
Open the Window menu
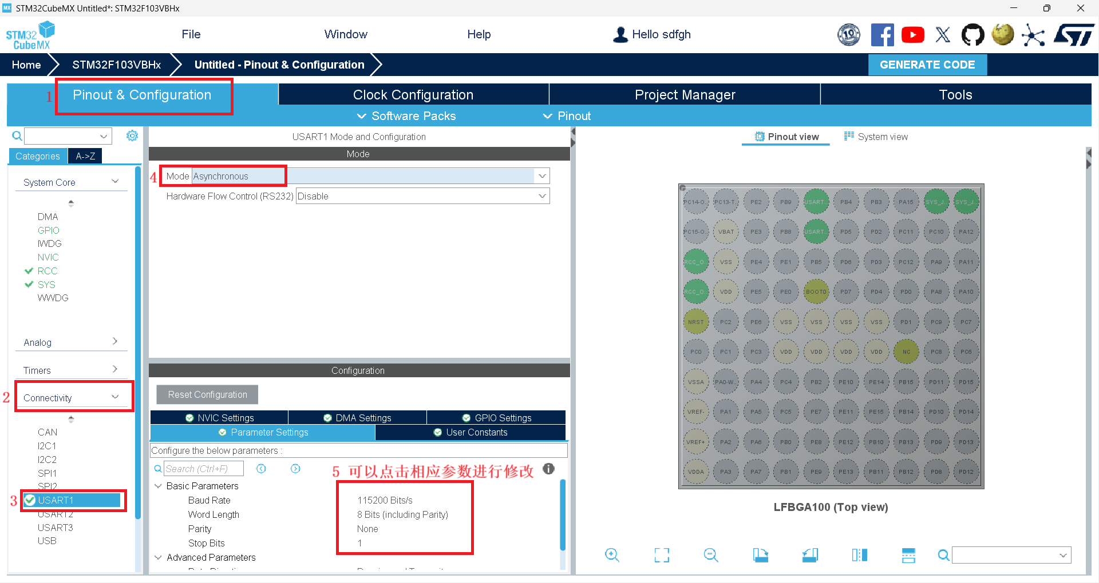coord(346,34)
